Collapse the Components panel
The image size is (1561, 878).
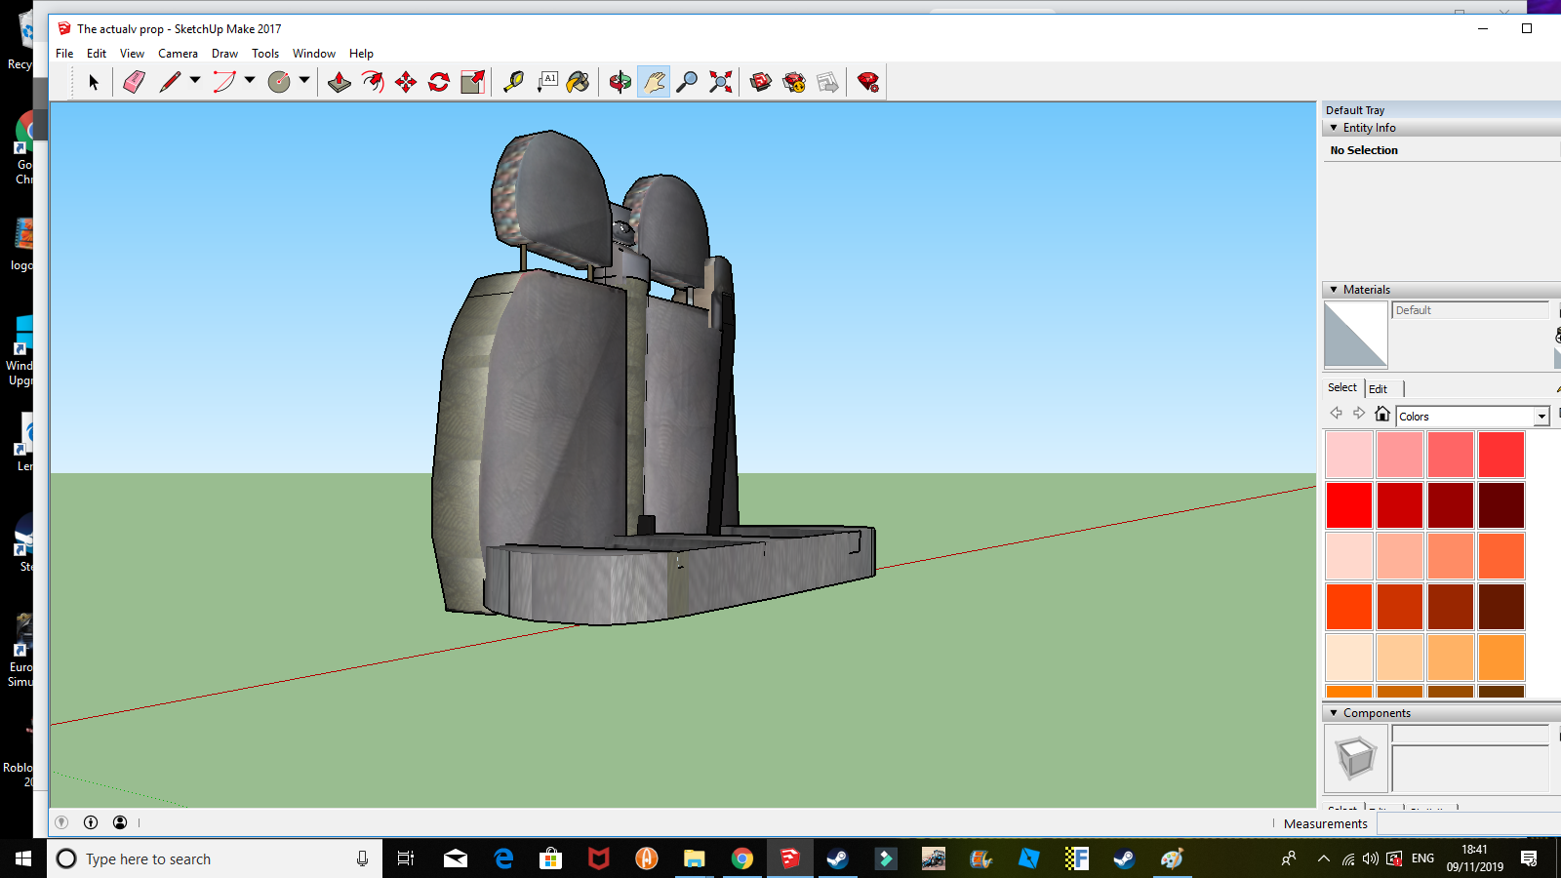[1334, 713]
